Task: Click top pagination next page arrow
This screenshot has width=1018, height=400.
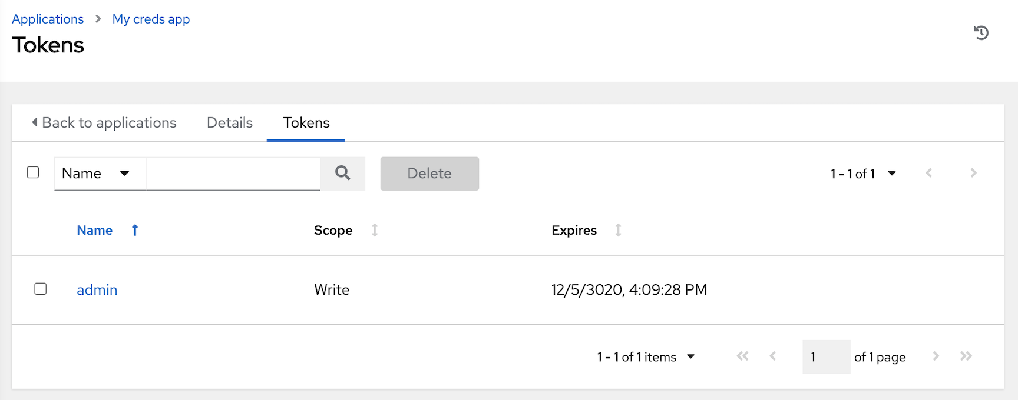Action: [x=973, y=173]
